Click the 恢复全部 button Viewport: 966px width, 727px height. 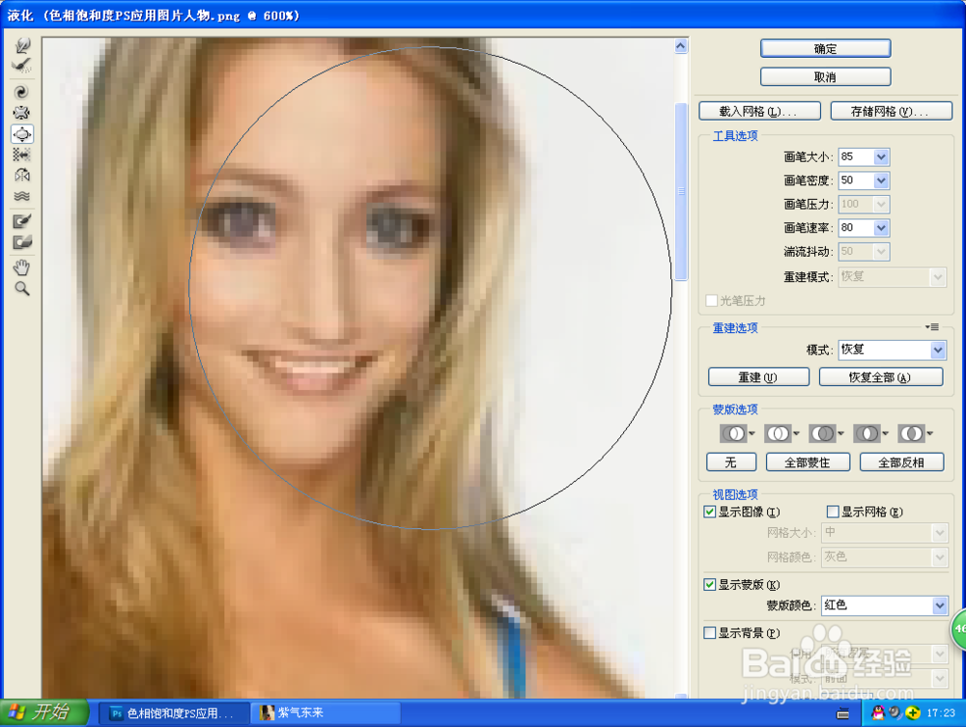880,377
